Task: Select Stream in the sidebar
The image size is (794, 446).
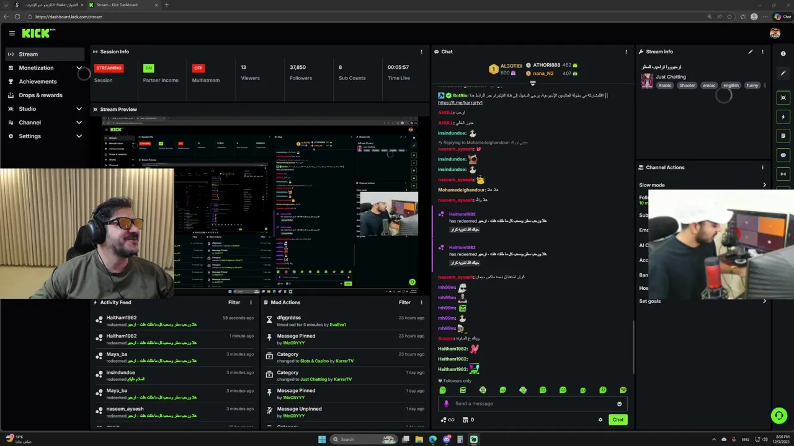Action: click(x=45, y=54)
